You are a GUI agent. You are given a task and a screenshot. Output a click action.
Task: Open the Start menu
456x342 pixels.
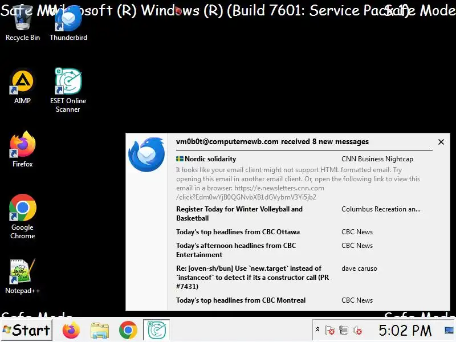pos(26,330)
